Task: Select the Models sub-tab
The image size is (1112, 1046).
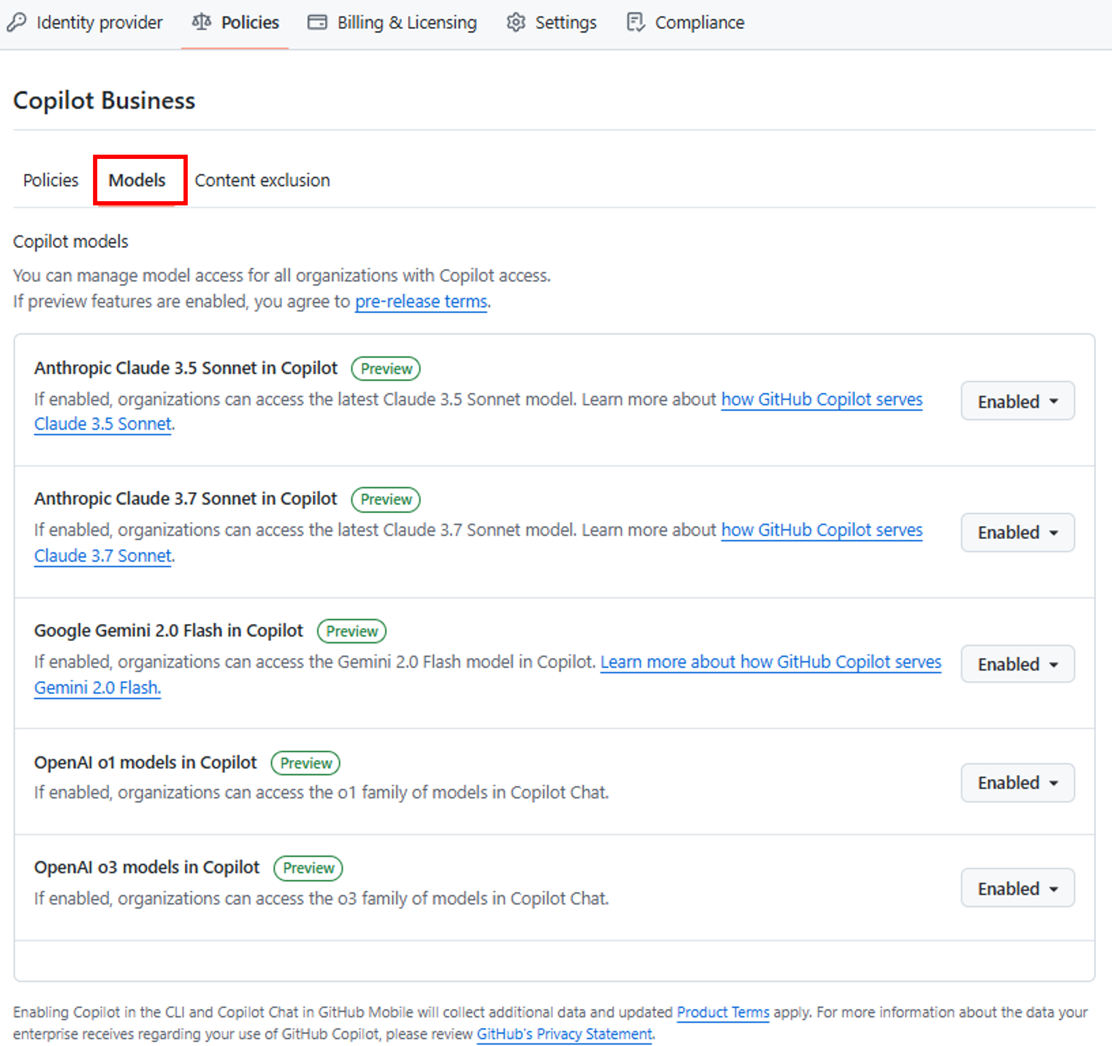Action: pyautogui.click(x=137, y=180)
